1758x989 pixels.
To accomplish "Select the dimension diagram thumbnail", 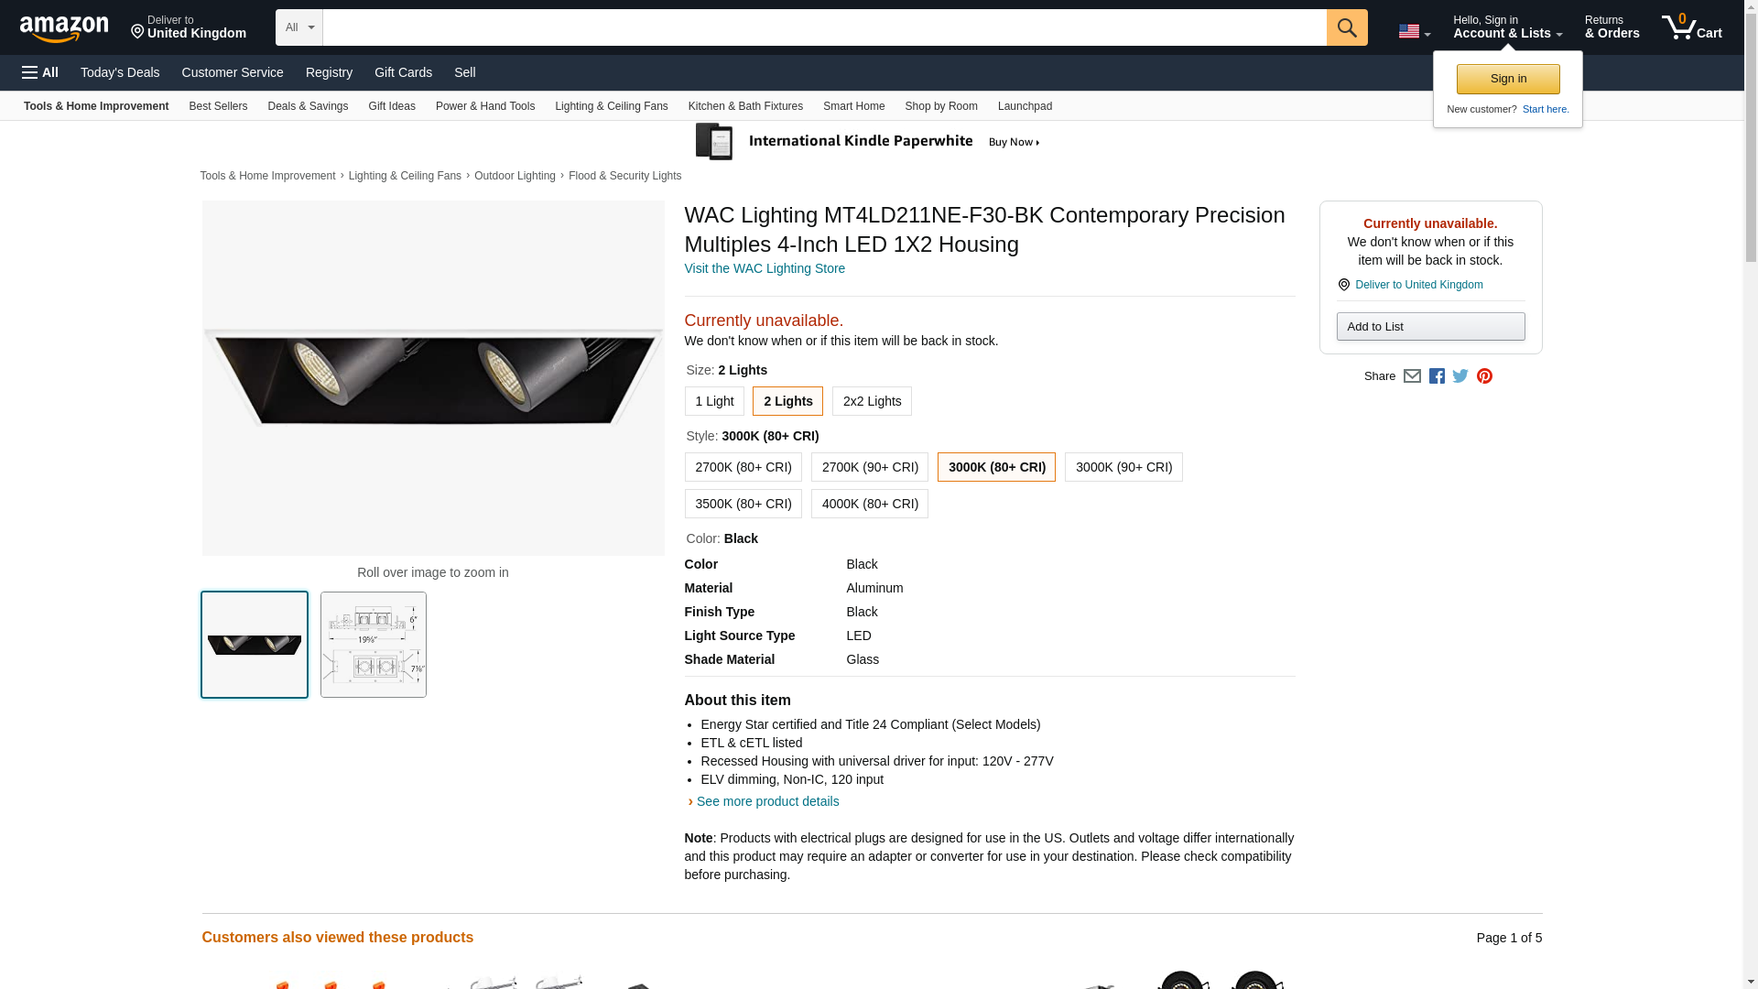I will tap(373, 645).
